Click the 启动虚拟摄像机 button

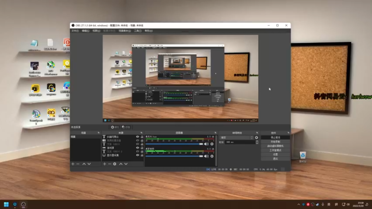[275, 146]
